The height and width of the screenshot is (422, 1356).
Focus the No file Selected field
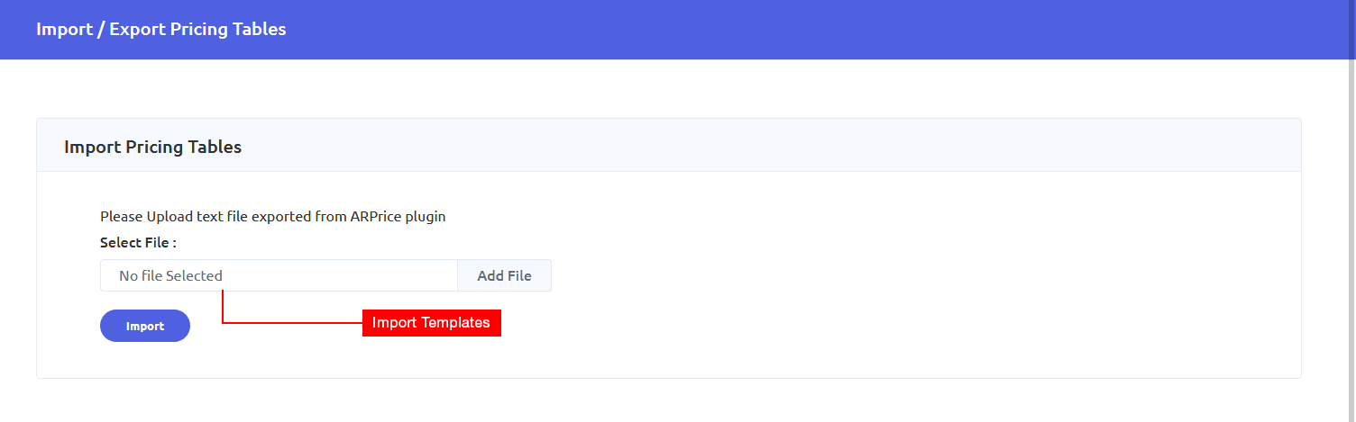pos(279,275)
